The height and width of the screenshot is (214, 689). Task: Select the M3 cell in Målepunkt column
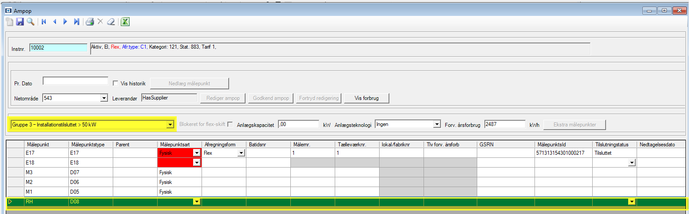pos(46,172)
